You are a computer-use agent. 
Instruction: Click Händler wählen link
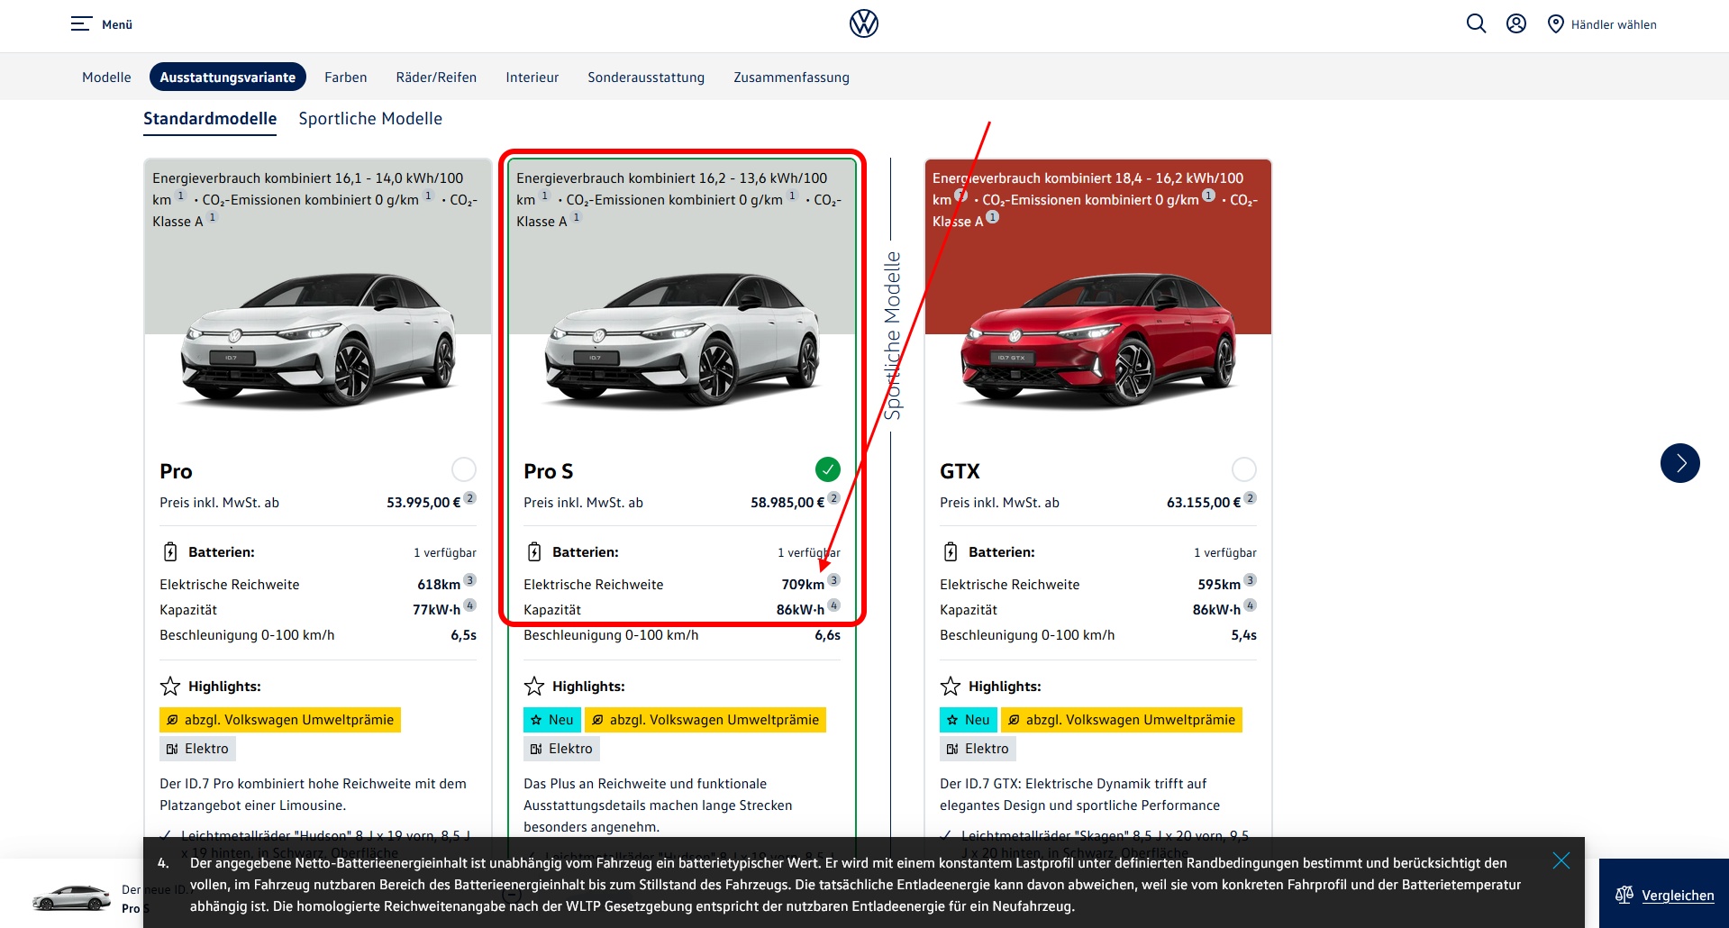1614,24
